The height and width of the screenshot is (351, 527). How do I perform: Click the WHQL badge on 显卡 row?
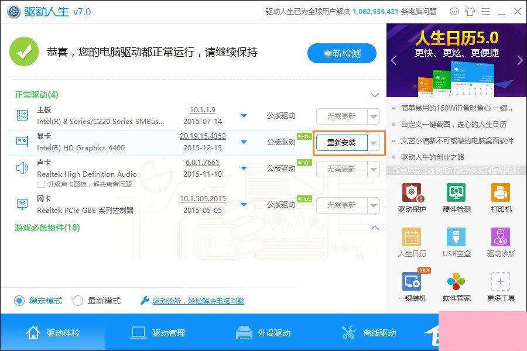pos(304,136)
